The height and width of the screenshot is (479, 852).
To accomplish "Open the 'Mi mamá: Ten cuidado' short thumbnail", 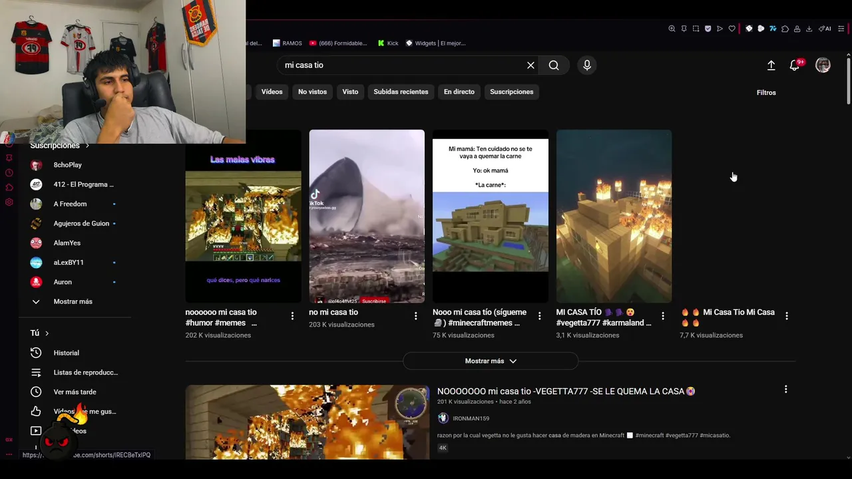I will (x=491, y=216).
